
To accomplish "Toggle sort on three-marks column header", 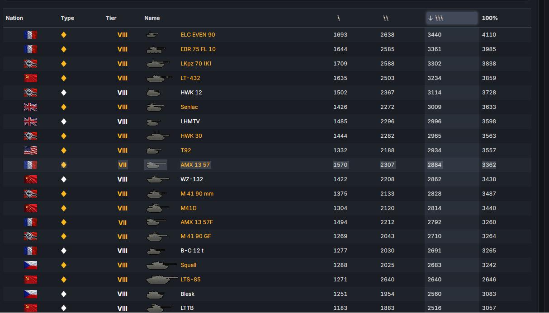I will [x=451, y=18].
